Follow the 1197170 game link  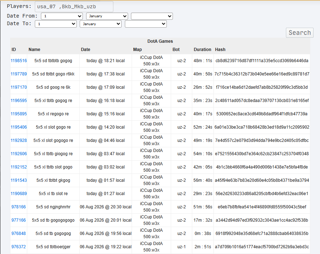19,87
